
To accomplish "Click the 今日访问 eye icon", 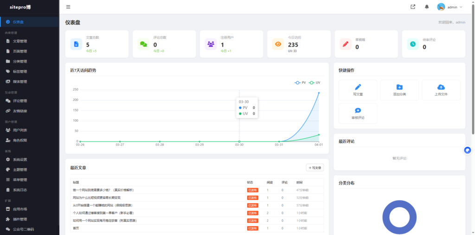I will 278,44.
